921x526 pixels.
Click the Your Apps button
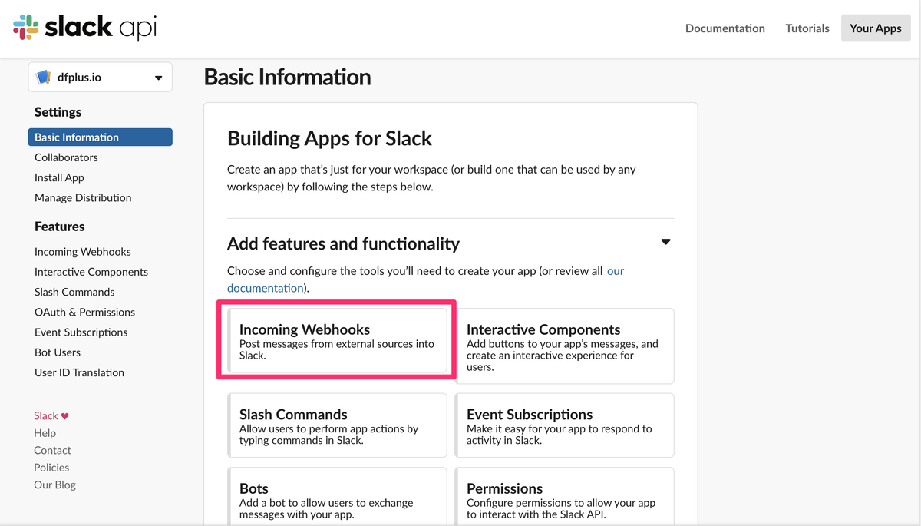[x=876, y=28]
